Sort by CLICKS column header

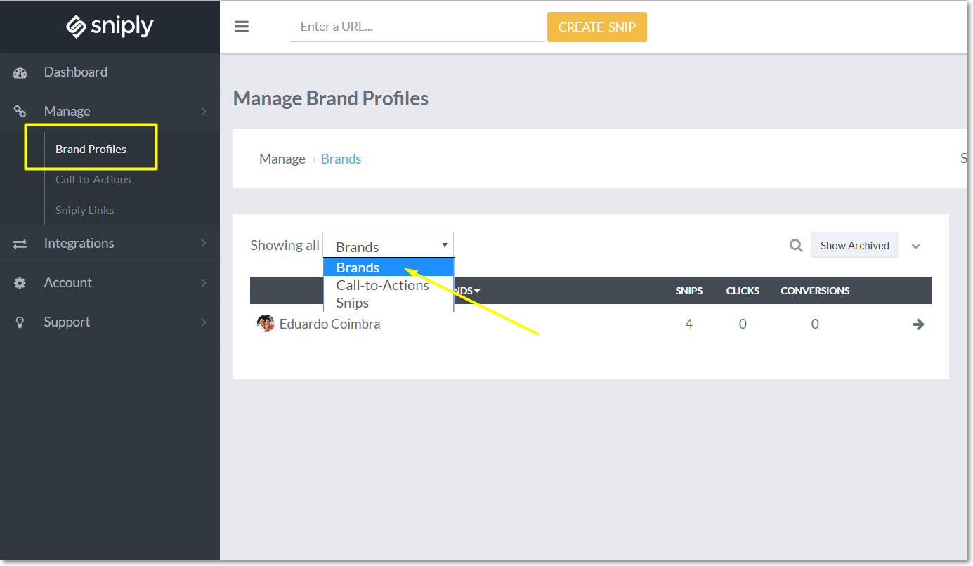pyautogui.click(x=743, y=291)
